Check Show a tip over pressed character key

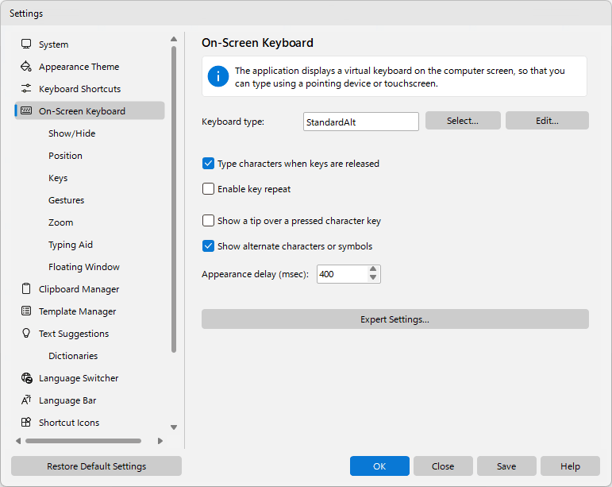point(209,221)
